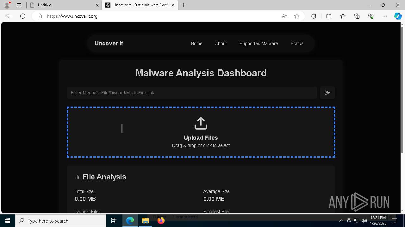405x227 pixels.
Task: Click the Uncover it logo text
Action: click(109, 44)
